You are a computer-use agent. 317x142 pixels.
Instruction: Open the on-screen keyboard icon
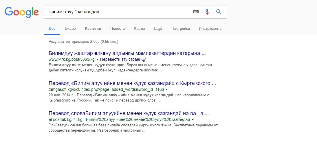[x=196, y=12]
